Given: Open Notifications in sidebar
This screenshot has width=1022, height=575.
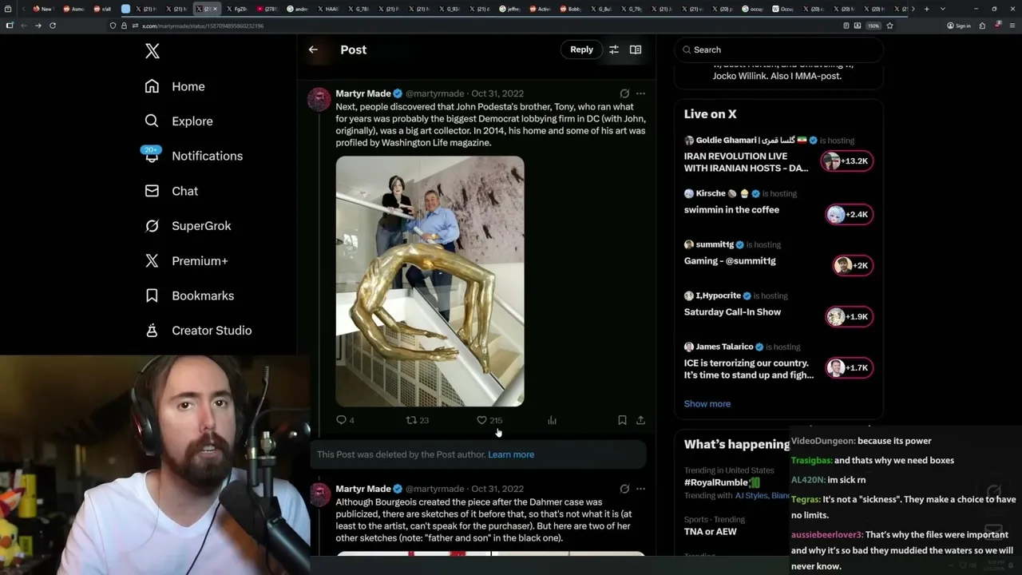Looking at the screenshot, I should tap(193, 156).
